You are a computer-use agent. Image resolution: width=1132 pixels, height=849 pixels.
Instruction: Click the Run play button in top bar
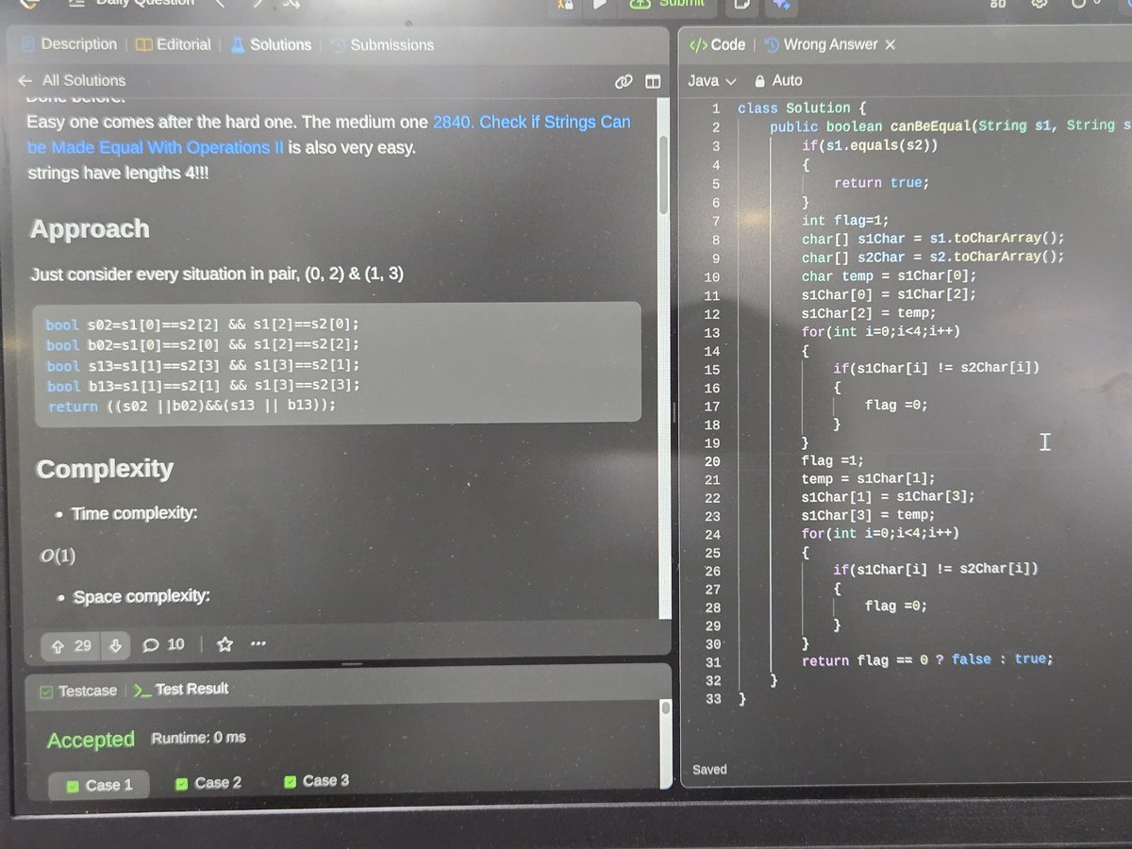598,5
